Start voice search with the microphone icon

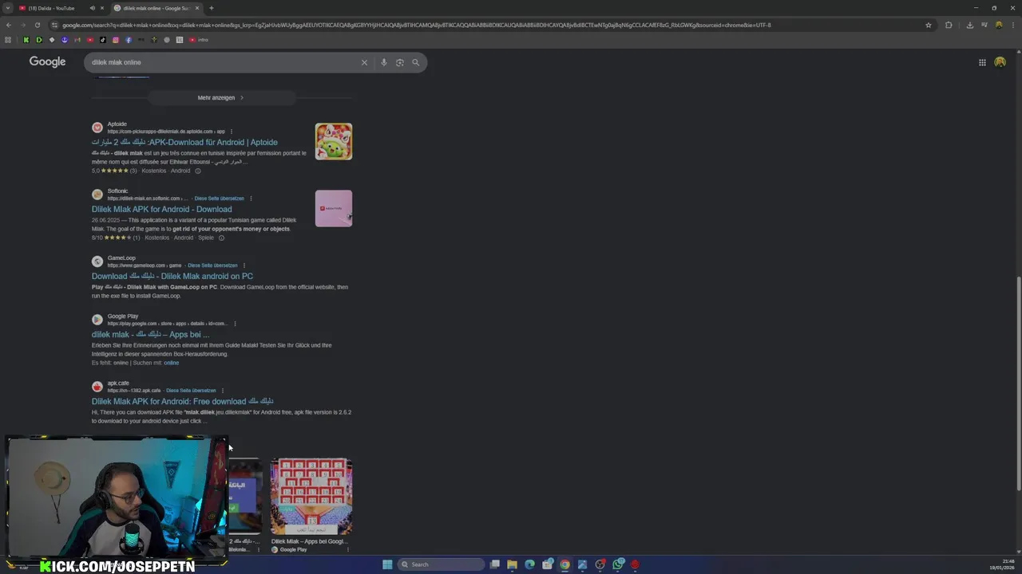[384, 62]
